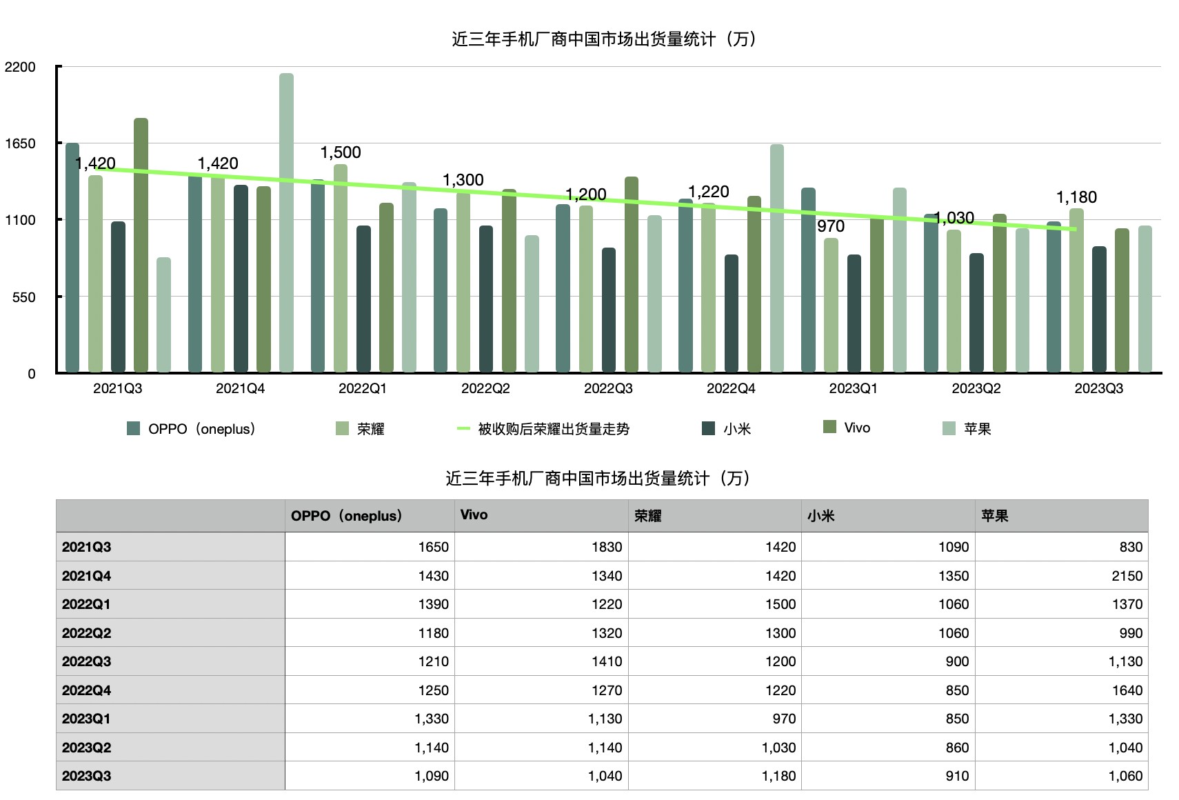The image size is (1179, 800).
Task: Click the 苹果 table column header
Action: tap(1062, 516)
